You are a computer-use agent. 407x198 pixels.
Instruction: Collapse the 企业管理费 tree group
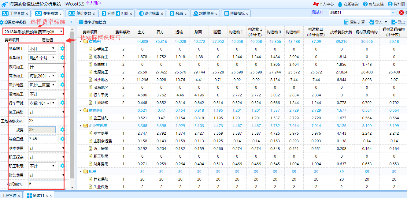click(x=81, y=125)
